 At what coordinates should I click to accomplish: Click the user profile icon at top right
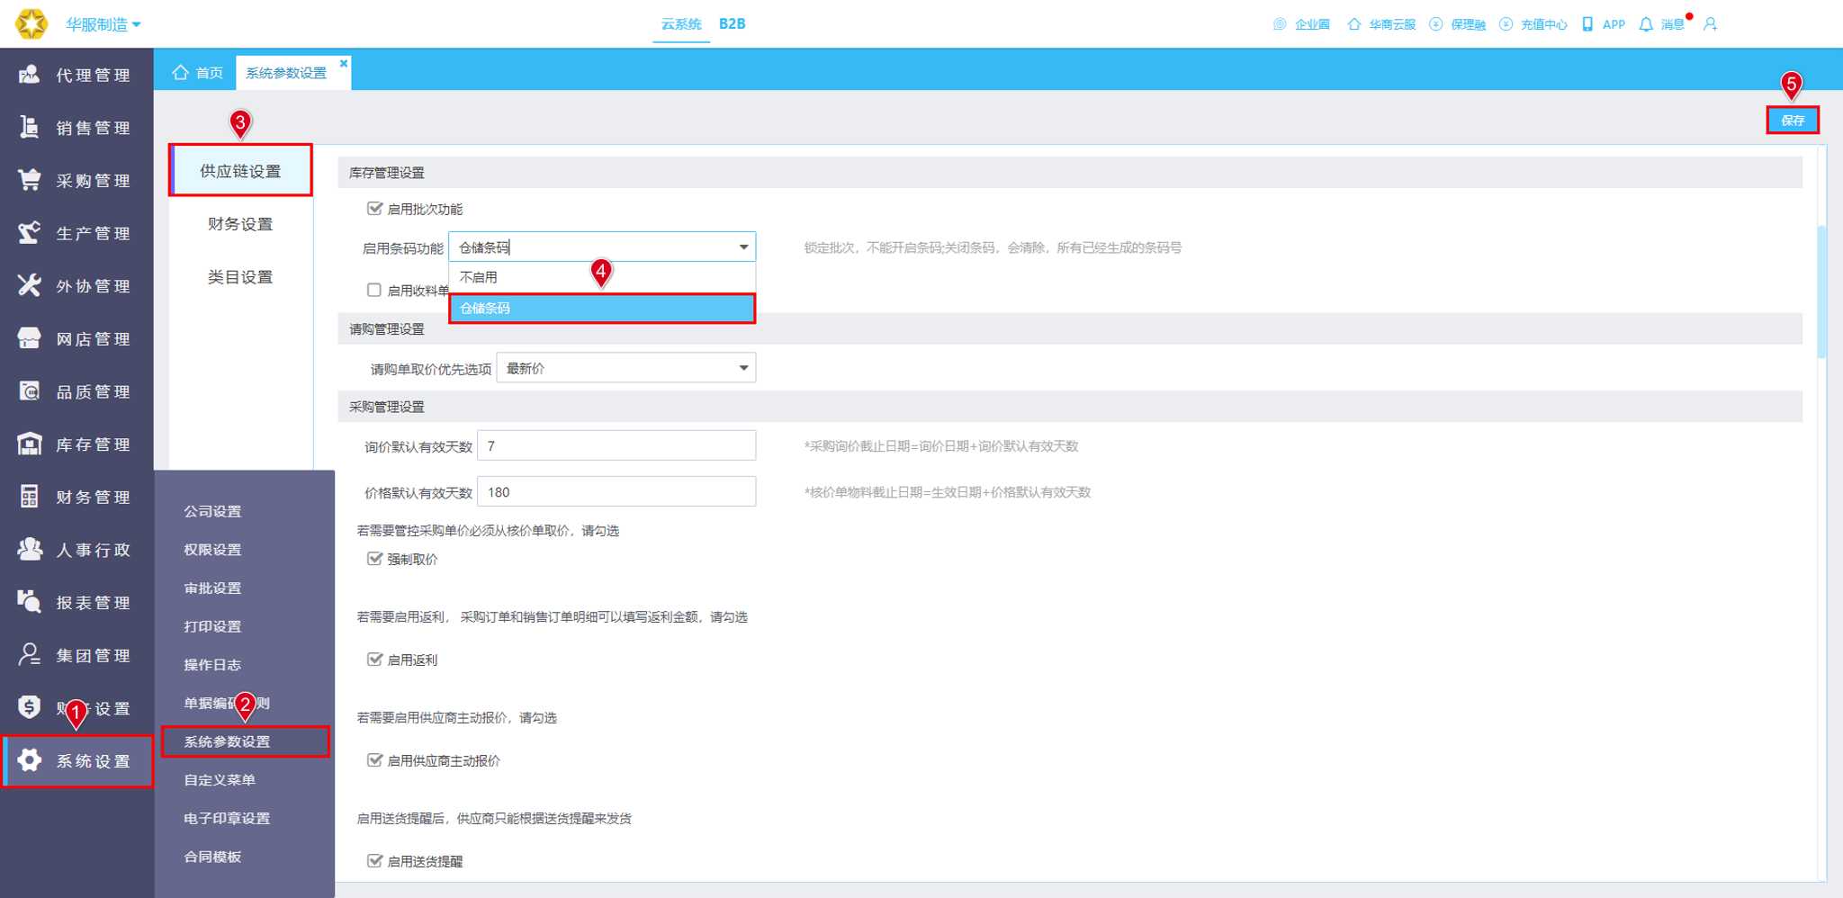1711,24
